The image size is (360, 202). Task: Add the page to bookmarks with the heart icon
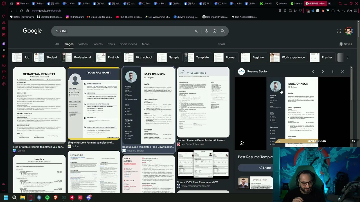(x=300, y=11)
